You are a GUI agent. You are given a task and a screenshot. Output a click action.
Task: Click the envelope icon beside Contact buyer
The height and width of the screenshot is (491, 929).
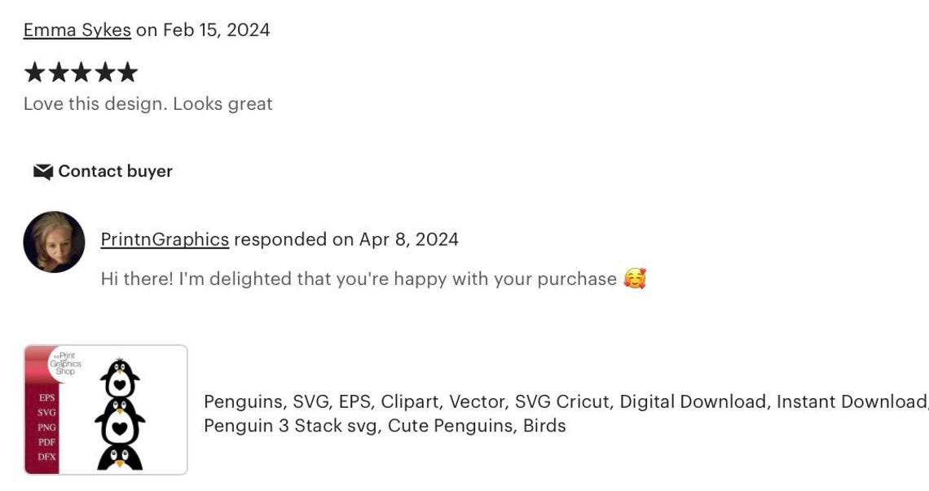tap(43, 172)
